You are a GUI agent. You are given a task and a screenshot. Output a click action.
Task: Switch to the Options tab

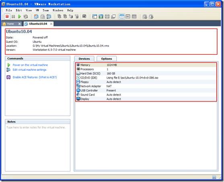click(107, 59)
